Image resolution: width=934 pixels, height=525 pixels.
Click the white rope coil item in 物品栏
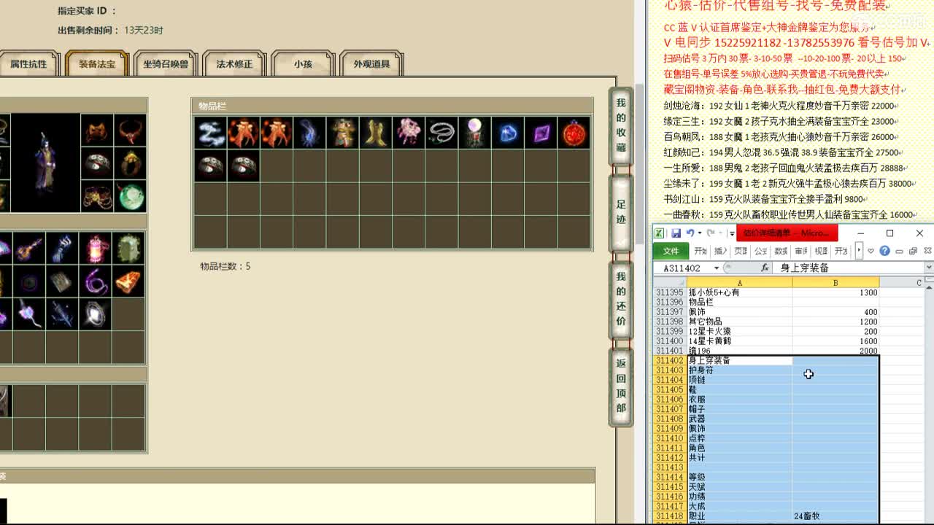click(442, 133)
